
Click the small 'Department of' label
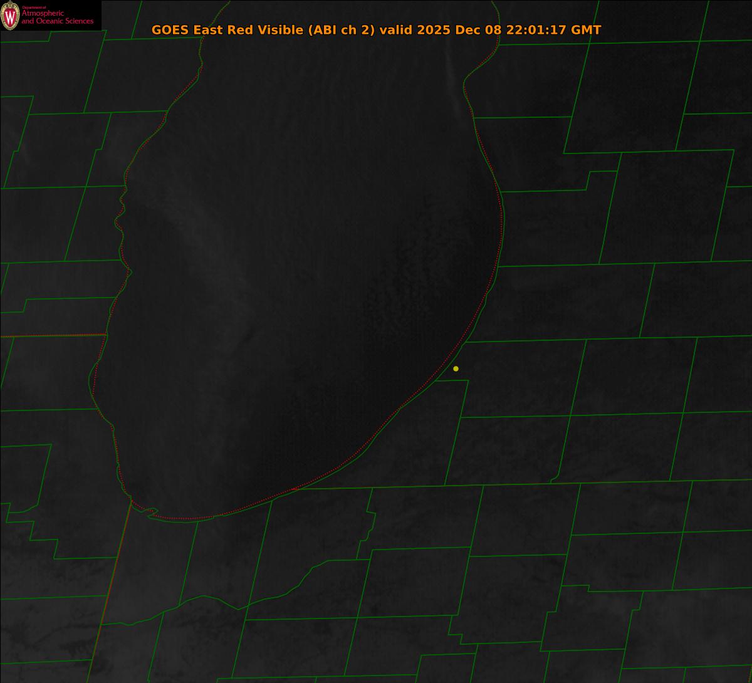tap(34, 8)
